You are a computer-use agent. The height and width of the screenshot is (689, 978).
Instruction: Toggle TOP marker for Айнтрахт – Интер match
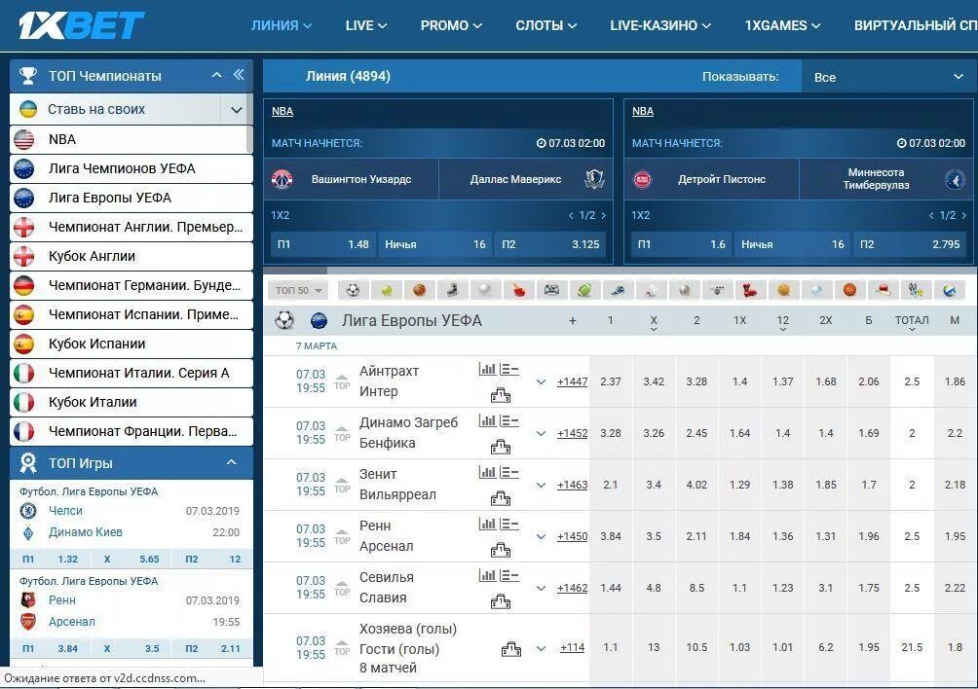coord(342,381)
